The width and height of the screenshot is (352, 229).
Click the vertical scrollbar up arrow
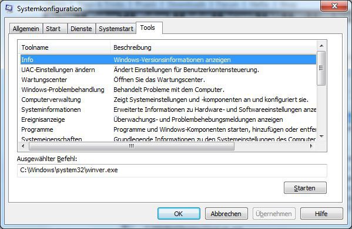click(321, 46)
